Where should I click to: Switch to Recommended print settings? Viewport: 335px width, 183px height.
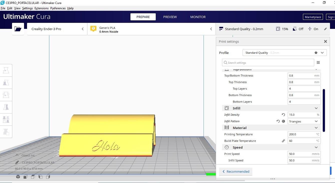(236, 171)
